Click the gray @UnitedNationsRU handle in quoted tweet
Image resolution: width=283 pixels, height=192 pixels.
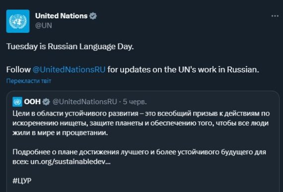(84, 102)
